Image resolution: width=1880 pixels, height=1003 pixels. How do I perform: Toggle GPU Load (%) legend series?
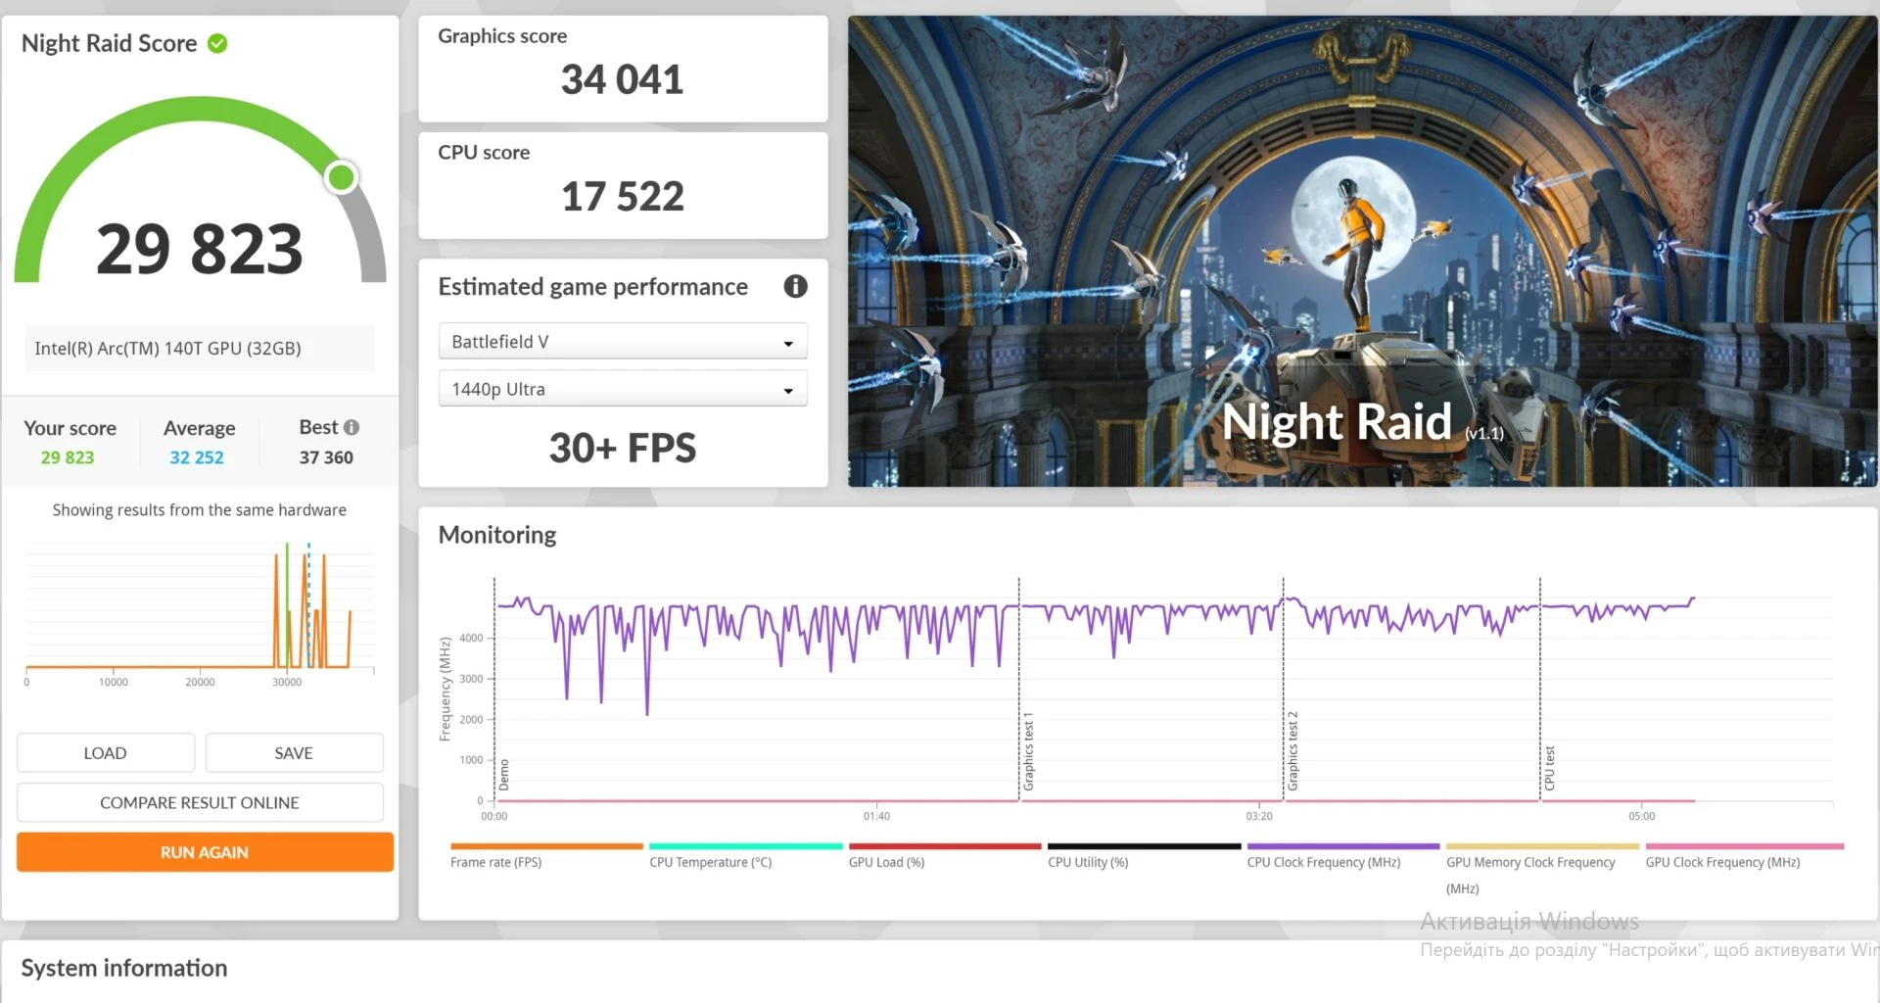[x=886, y=862]
